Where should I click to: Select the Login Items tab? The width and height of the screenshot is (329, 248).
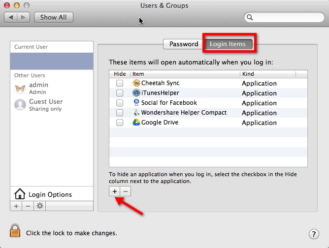(x=228, y=44)
